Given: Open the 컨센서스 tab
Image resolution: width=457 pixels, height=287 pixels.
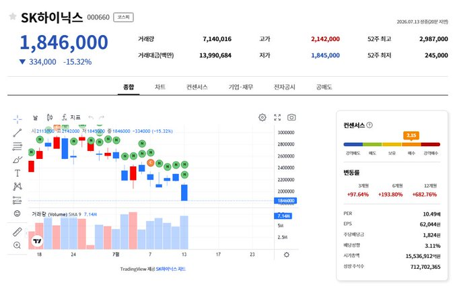Looking at the screenshot, I should 197,87.
